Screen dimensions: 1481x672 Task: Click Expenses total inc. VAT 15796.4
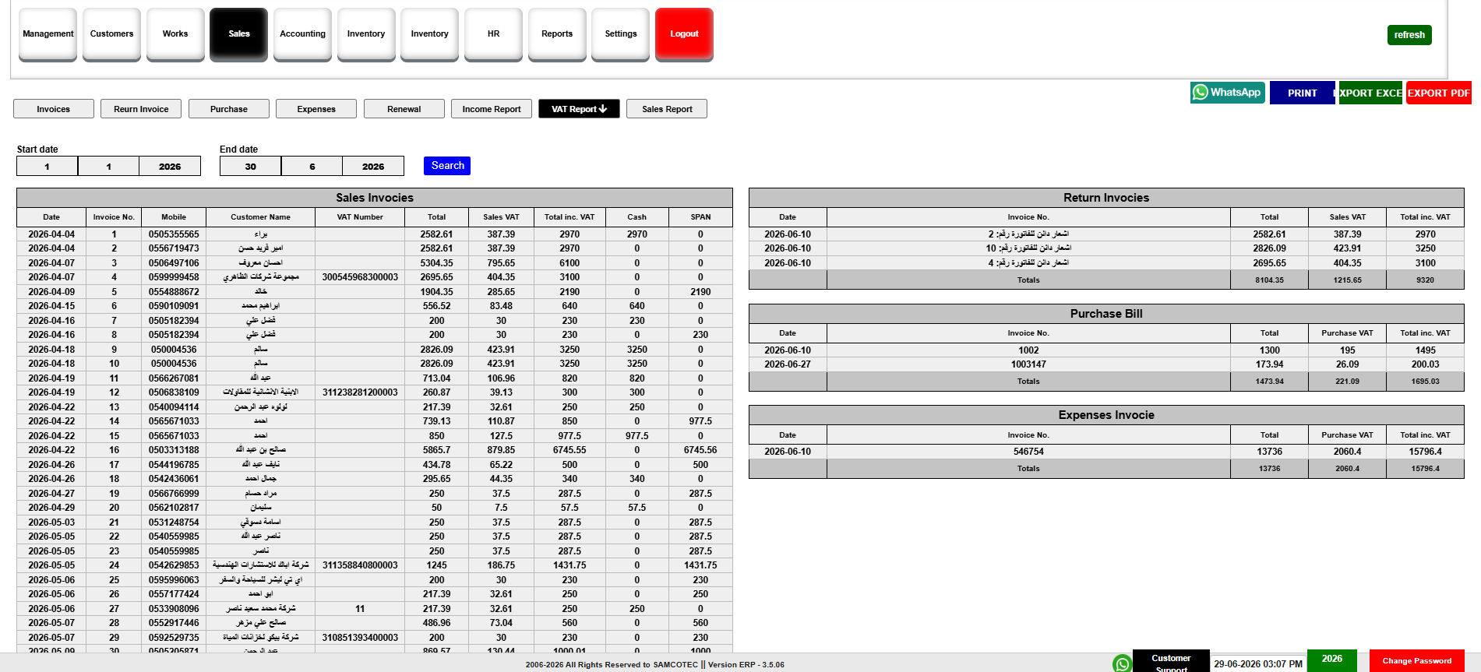pyautogui.click(x=1425, y=452)
